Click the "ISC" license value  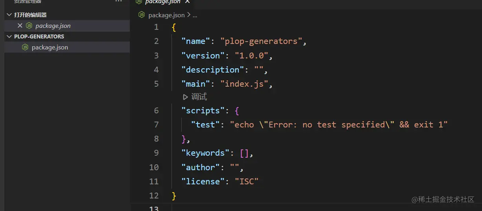[247, 182]
